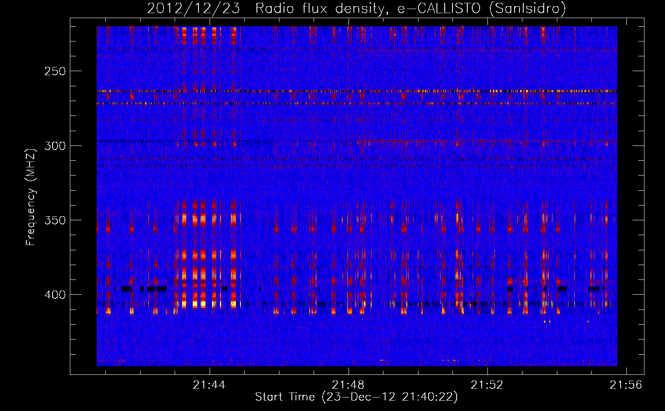Click the 'Start Time (23-Dec-12 21:40:22)' label
The height and width of the screenshot is (411, 665).
[356, 397]
